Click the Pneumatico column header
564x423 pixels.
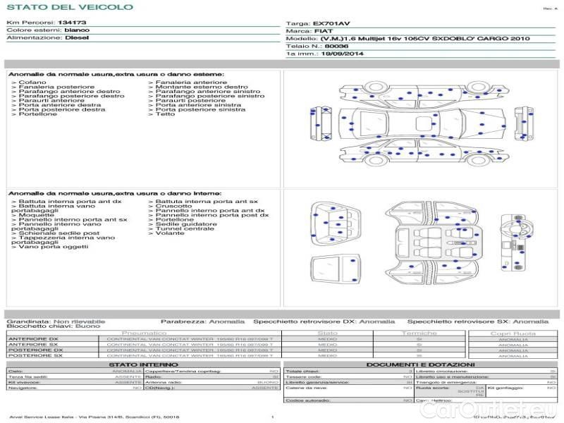(144, 333)
